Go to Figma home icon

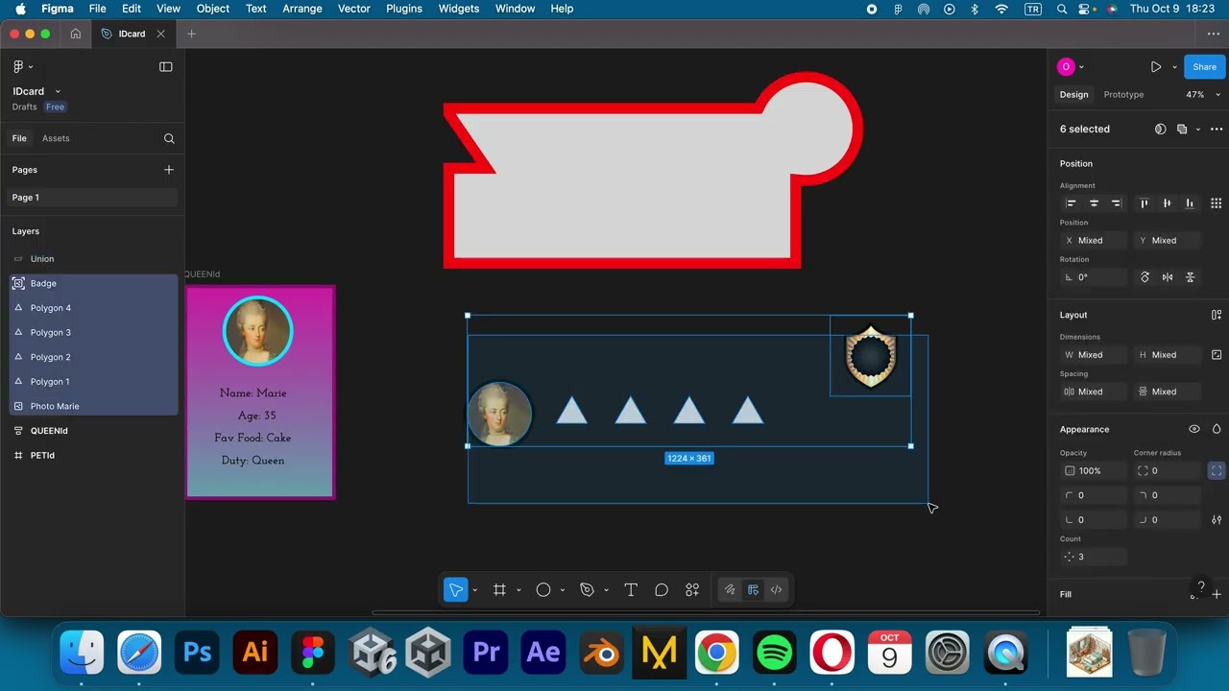(x=75, y=34)
